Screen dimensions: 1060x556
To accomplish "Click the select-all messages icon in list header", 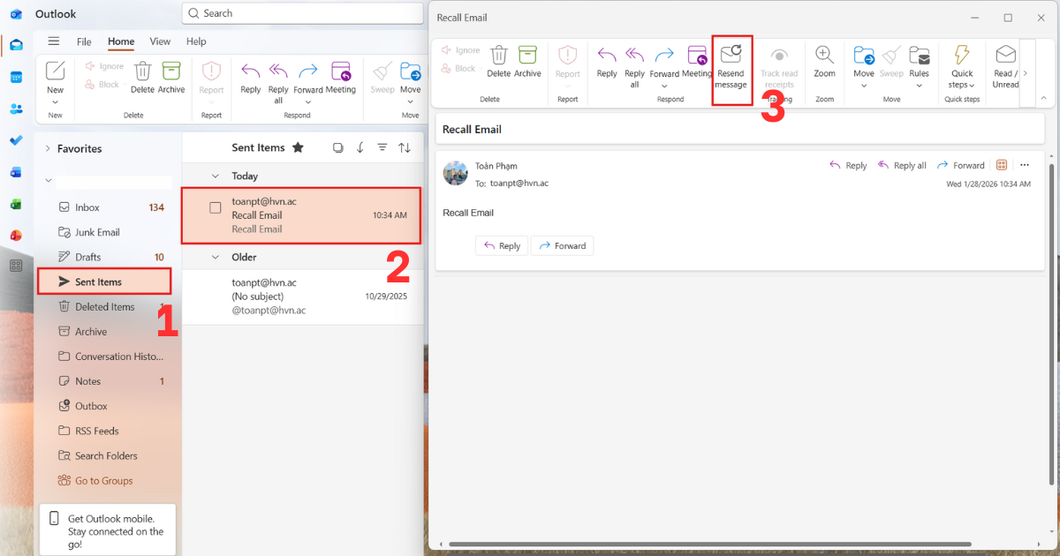I will tap(337, 147).
